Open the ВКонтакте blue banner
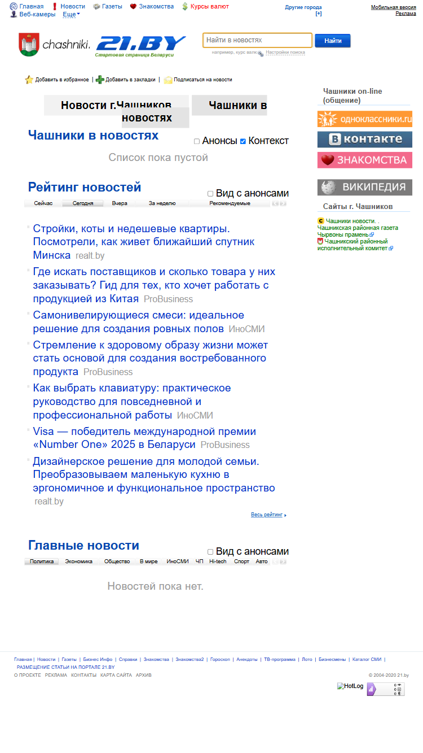This screenshot has width=423, height=753. (364, 140)
